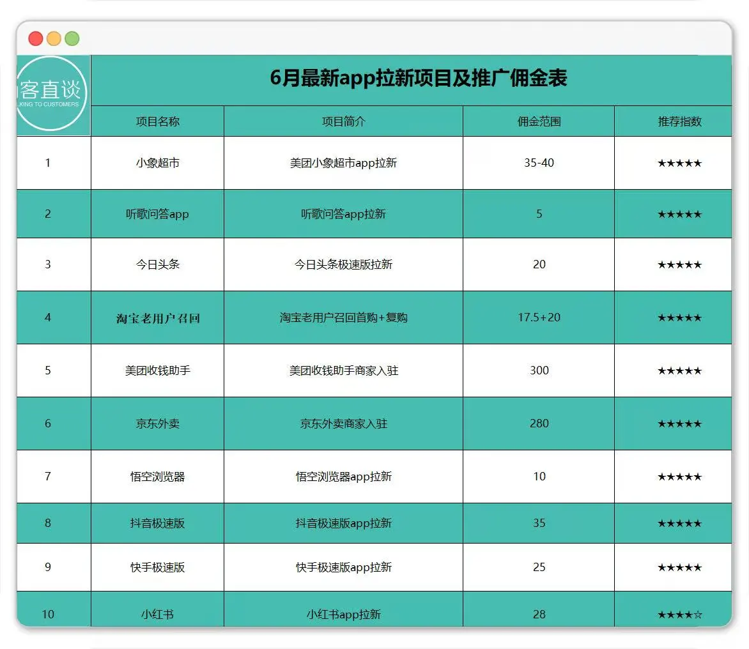Click the star rating in 美团收钱助手 row
The image size is (749, 649).
click(x=680, y=371)
